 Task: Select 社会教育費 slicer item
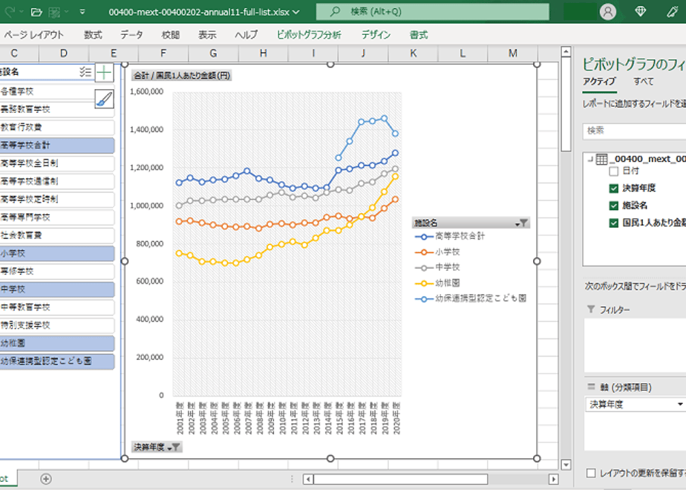click(x=57, y=235)
